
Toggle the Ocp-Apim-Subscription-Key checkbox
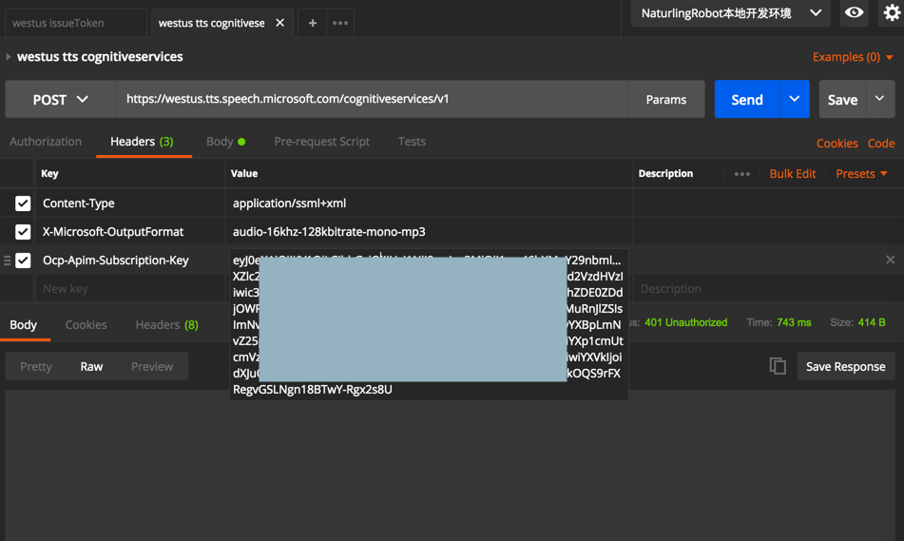(23, 261)
